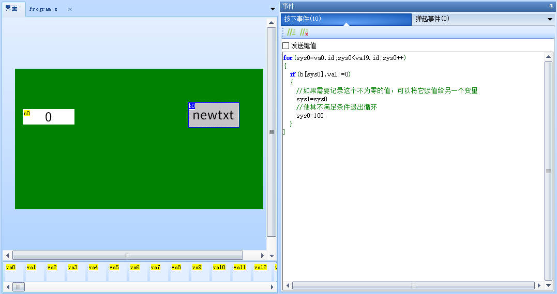
Task: Click the newtxt button component b0
Action: pos(214,115)
